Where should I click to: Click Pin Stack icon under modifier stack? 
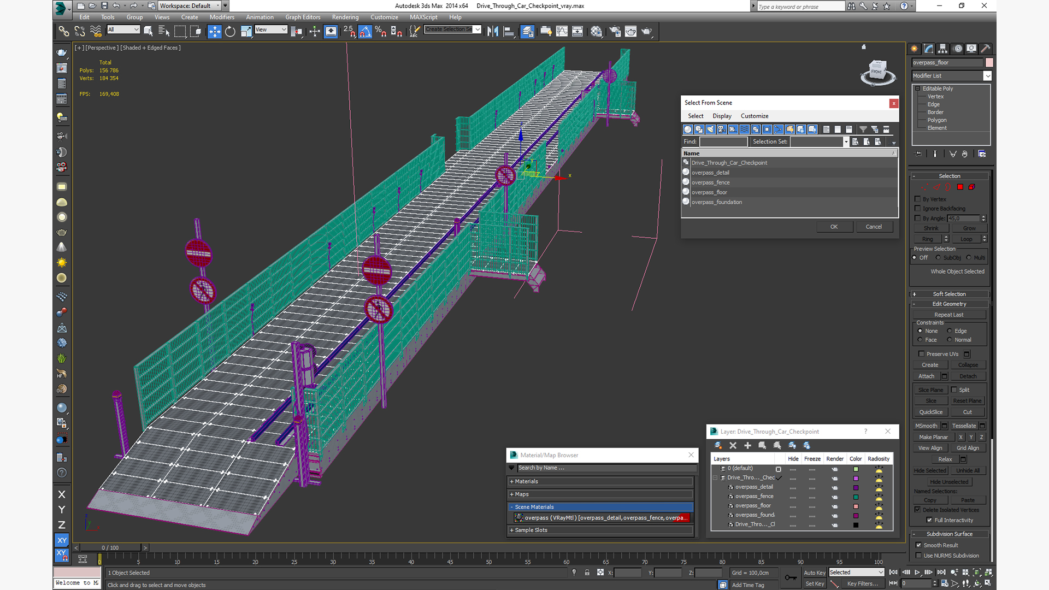[x=918, y=154]
